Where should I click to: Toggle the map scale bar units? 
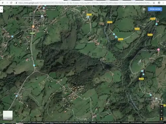(x=153, y=122)
